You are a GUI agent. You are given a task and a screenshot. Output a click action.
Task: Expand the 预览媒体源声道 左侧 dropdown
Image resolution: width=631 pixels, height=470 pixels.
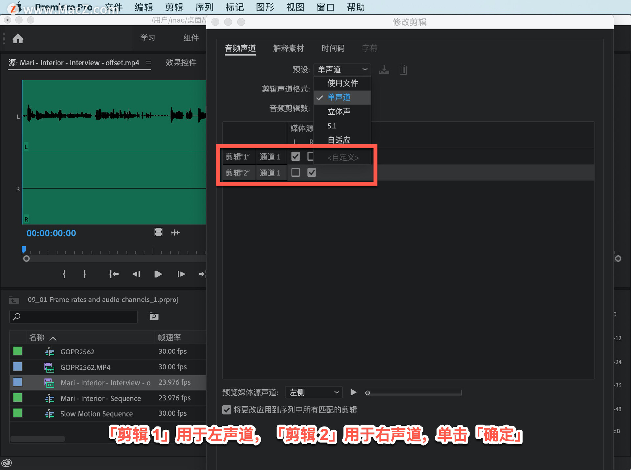click(x=314, y=392)
